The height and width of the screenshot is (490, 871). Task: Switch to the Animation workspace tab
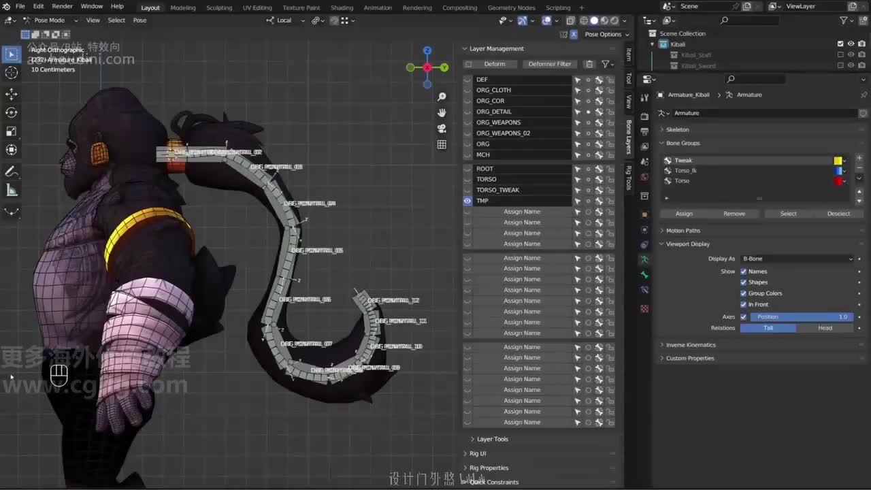(x=378, y=7)
